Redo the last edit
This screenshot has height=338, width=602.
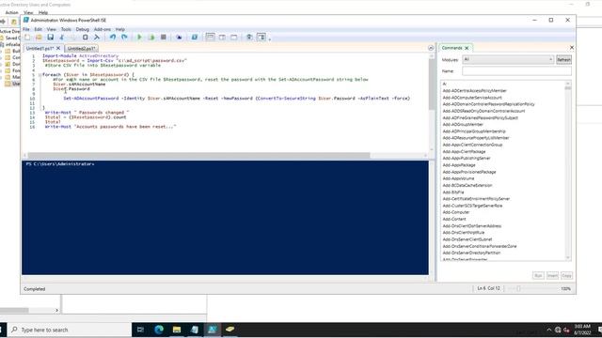[x=124, y=38]
